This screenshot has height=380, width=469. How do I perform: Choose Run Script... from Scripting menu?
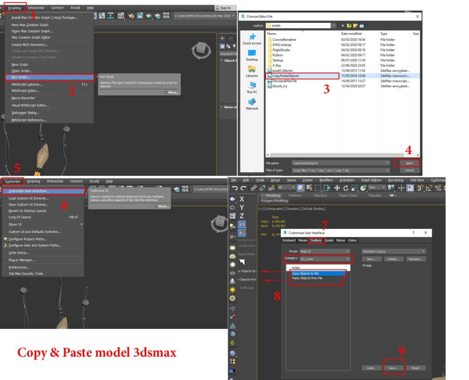point(49,77)
